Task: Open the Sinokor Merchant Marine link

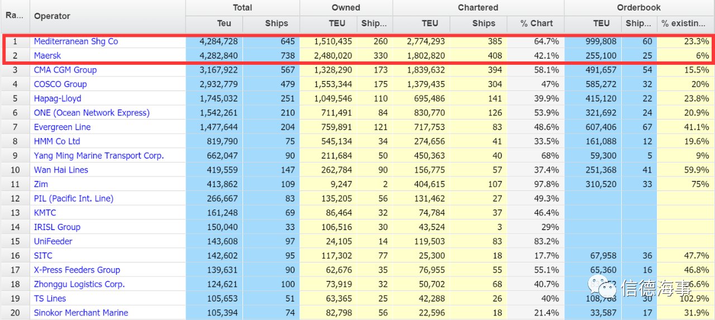Action: 81,313
